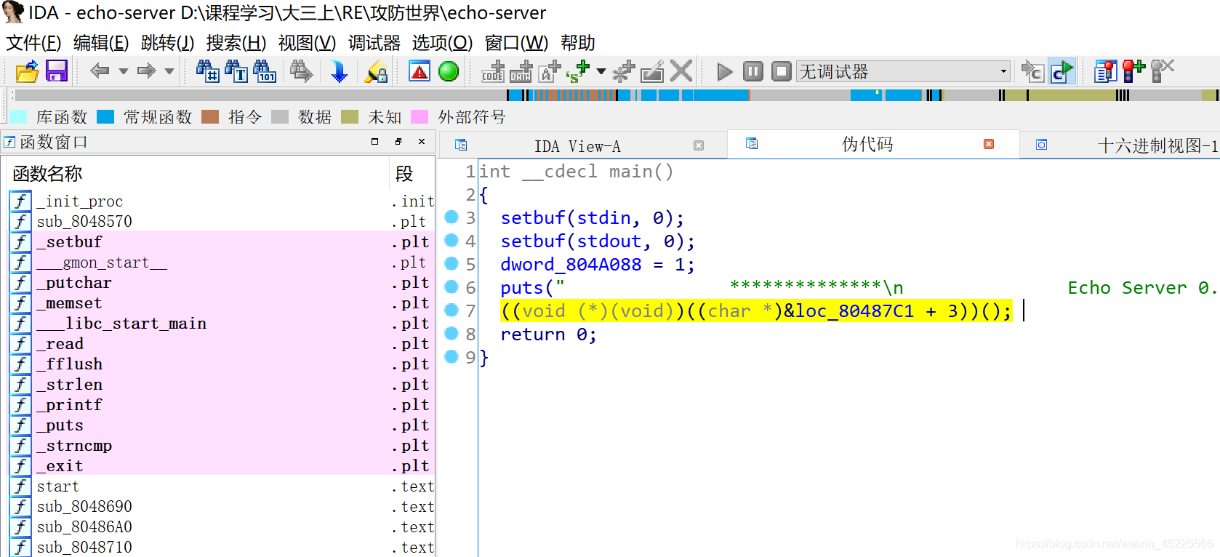1220x557 pixels.
Task: Start the debugger process play button
Action: point(724,71)
